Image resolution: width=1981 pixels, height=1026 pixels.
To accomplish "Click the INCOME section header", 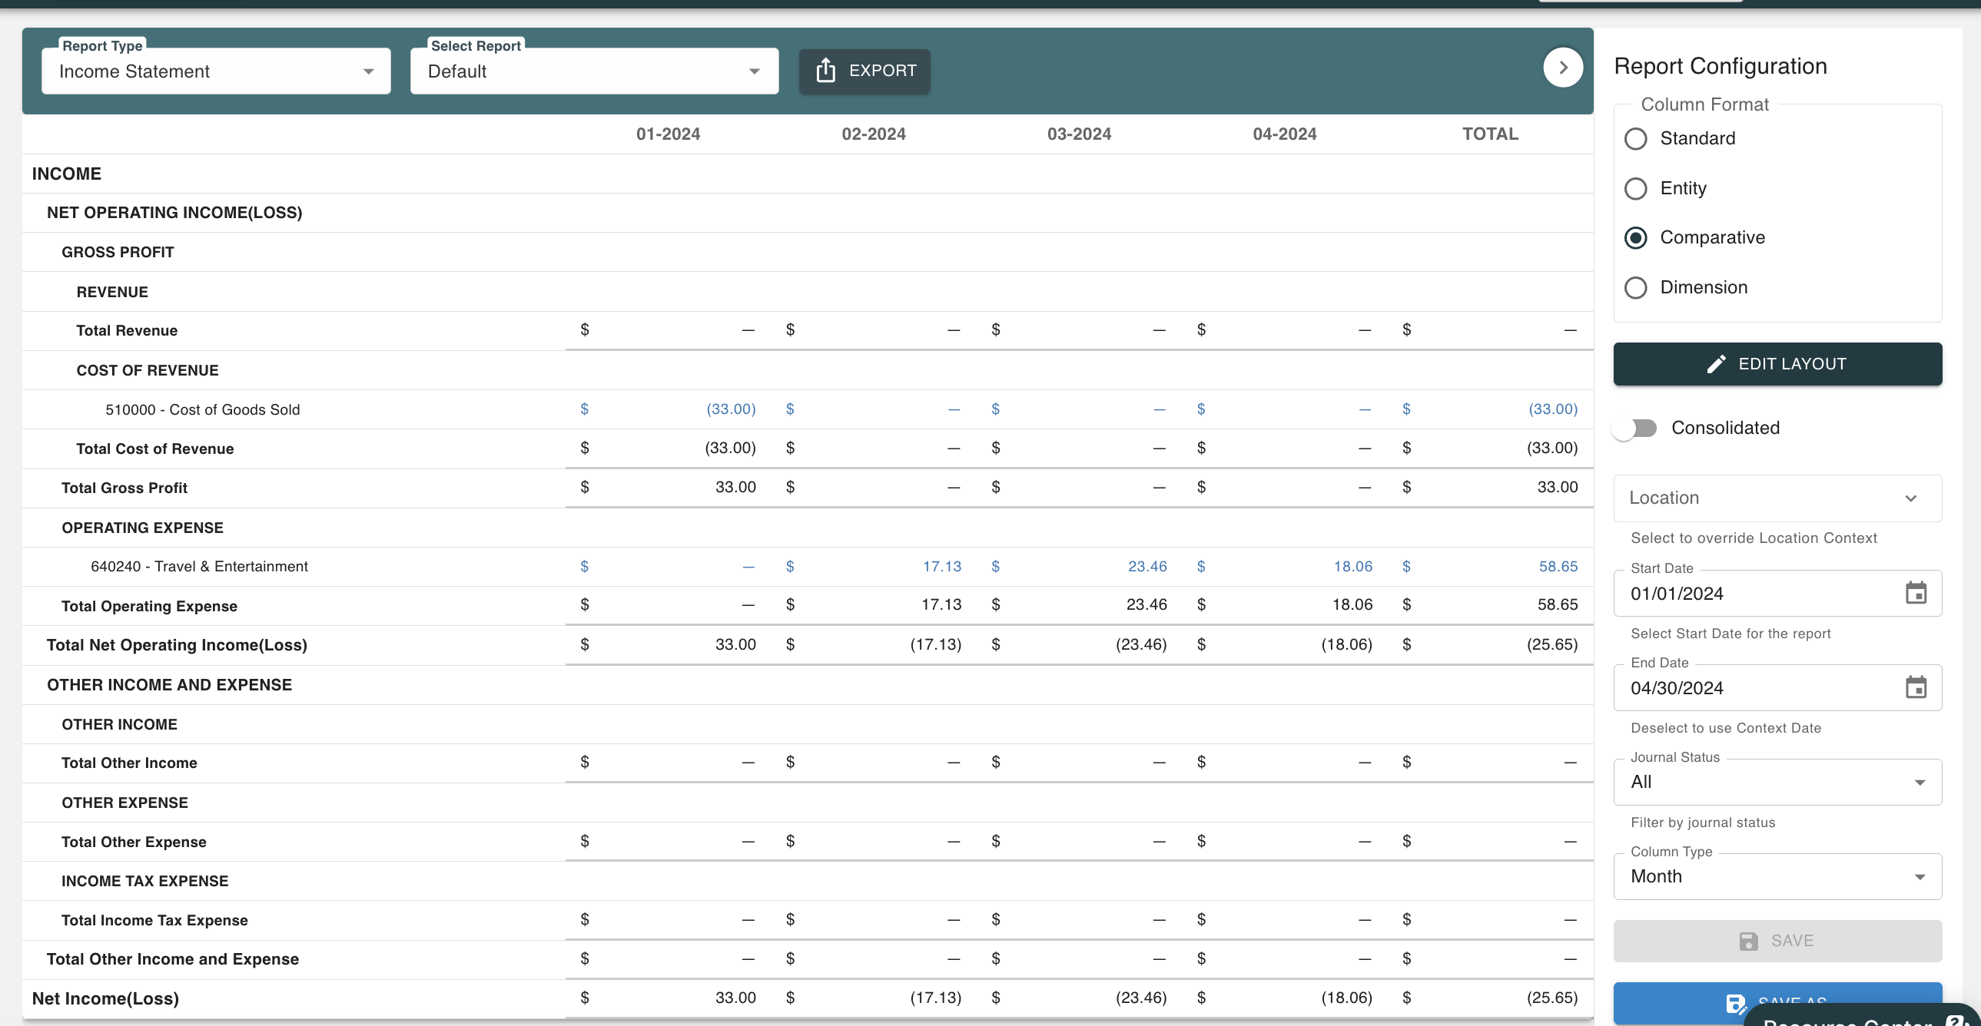I will (66, 174).
